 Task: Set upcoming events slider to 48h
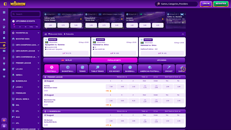(37, 27)
